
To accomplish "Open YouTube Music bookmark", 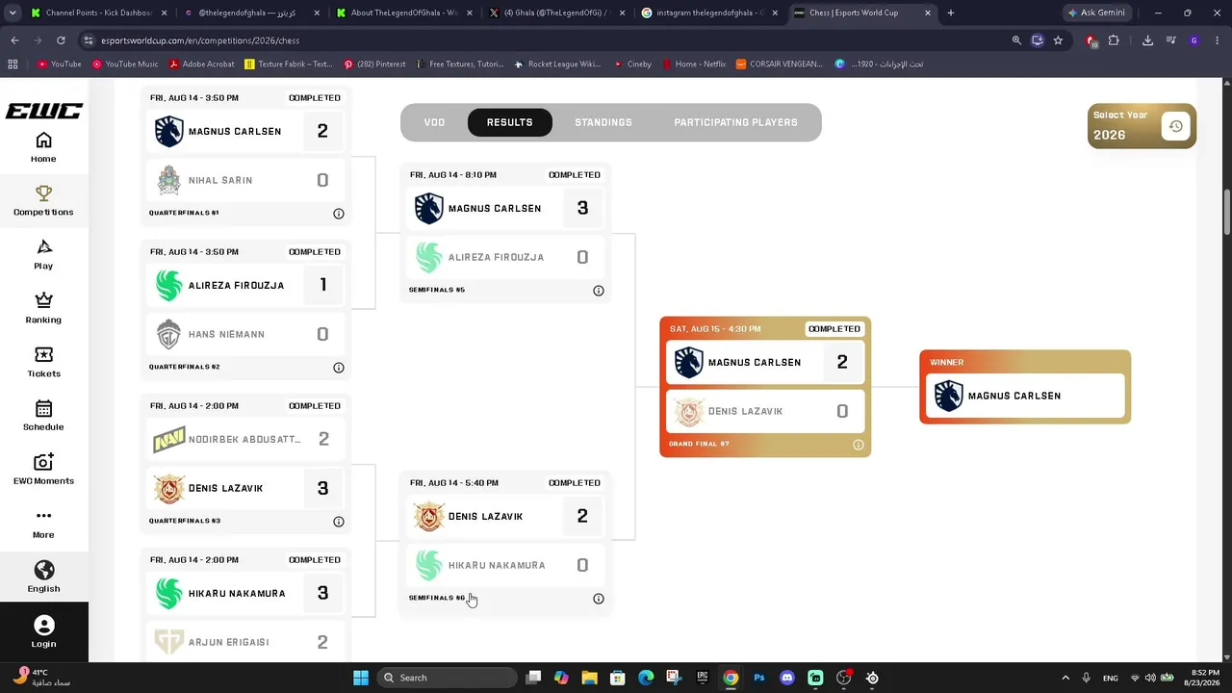I will pyautogui.click(x=125, y=64).
